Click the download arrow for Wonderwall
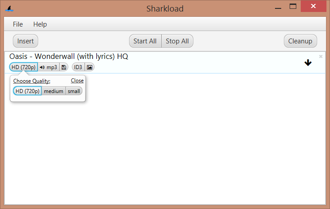 coord(308,63)
